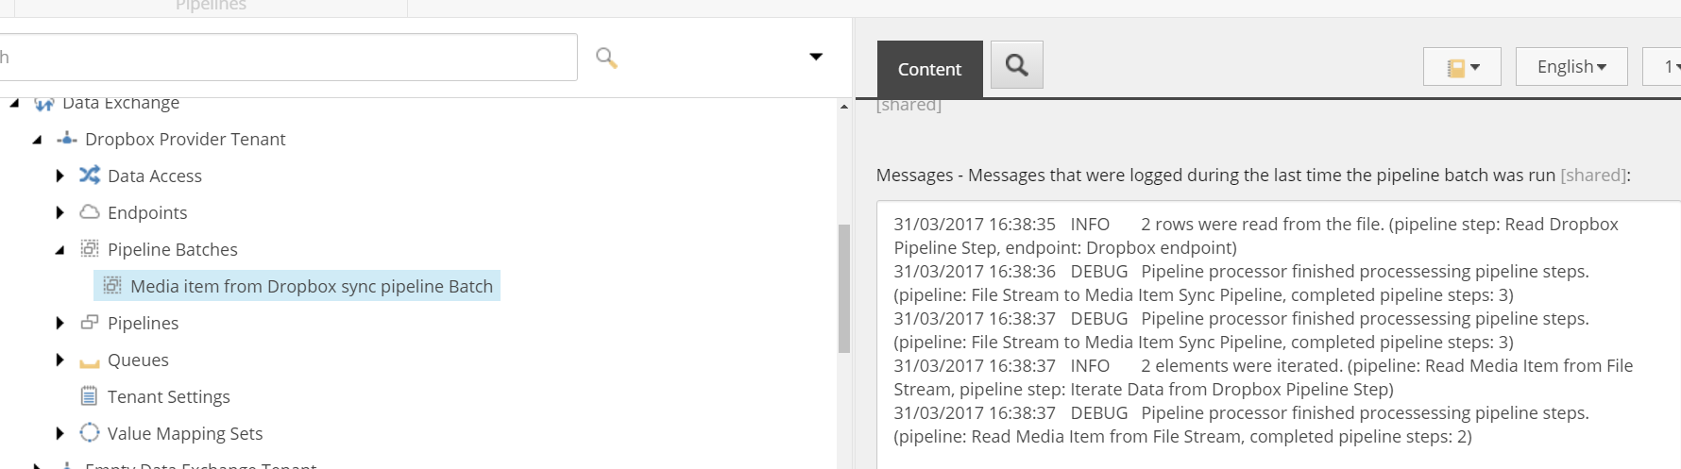Select Media item from Dropbox sync pipeline Batch
Screen dimensions: 1681x469
pyautogui.click(x=311, y=286)
